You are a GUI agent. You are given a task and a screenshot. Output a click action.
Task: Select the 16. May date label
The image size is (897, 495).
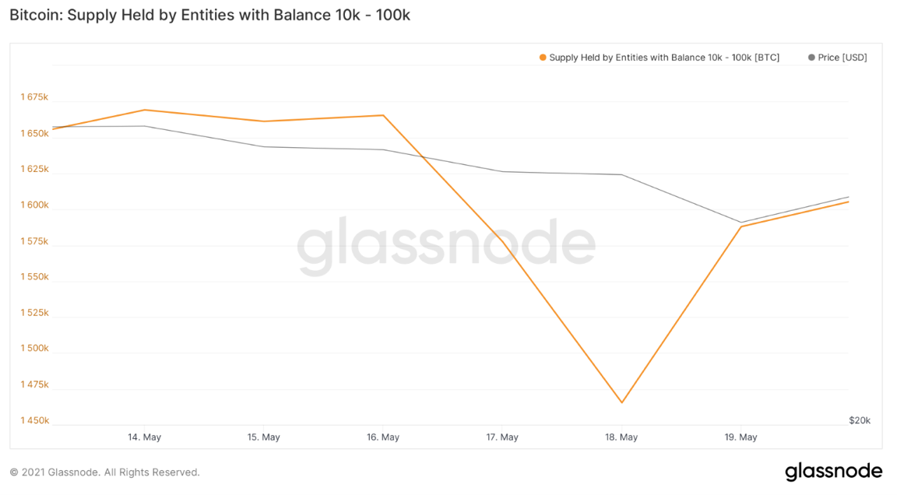[x=382, y=437]
